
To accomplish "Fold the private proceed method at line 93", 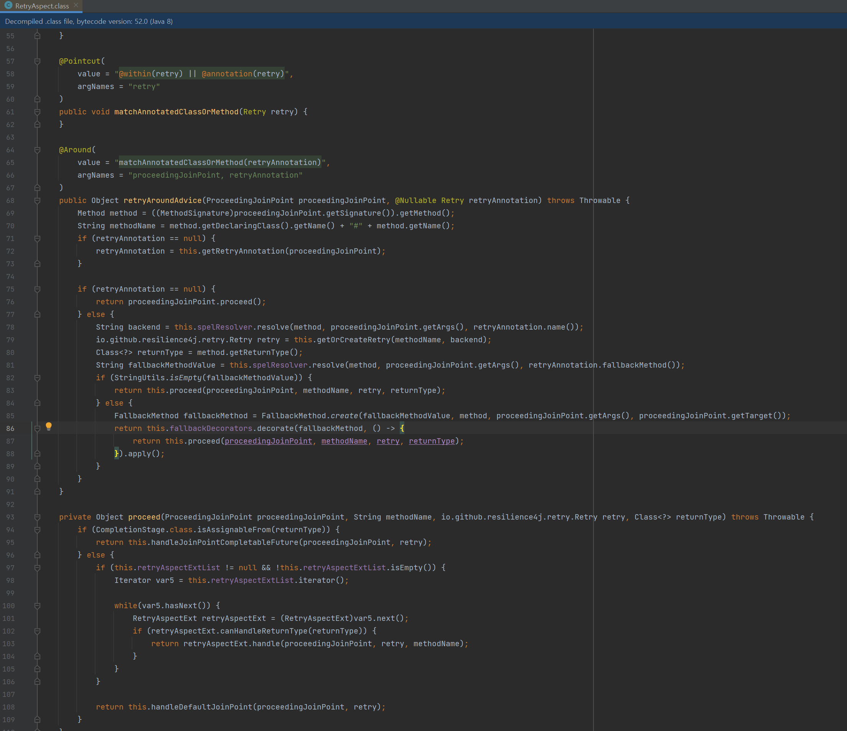I will [x=37, y=517].
